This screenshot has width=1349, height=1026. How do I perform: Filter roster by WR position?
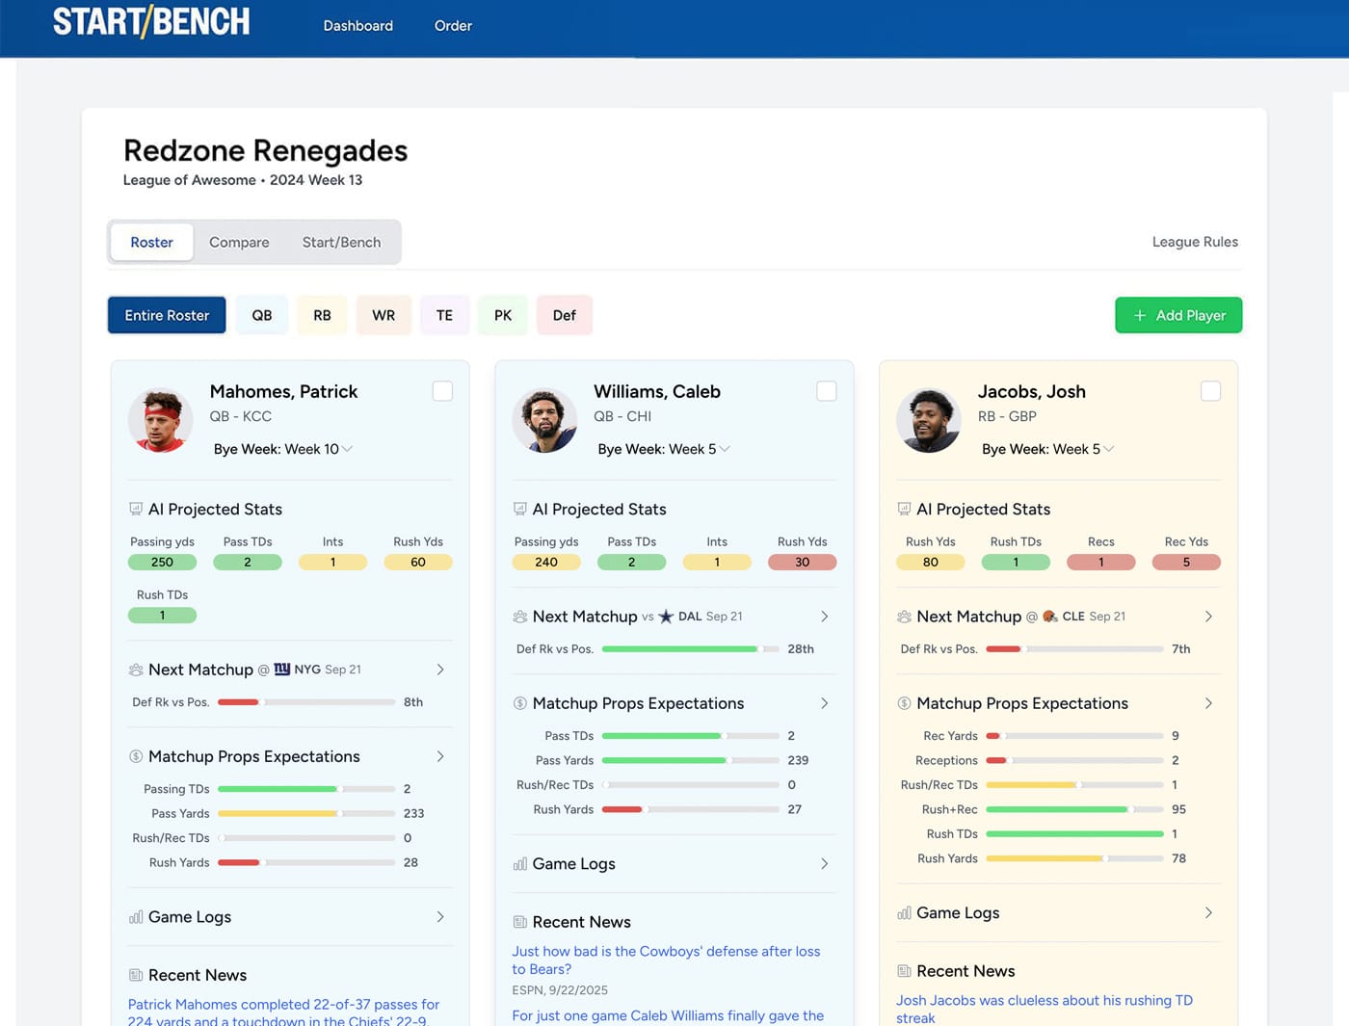384,315
